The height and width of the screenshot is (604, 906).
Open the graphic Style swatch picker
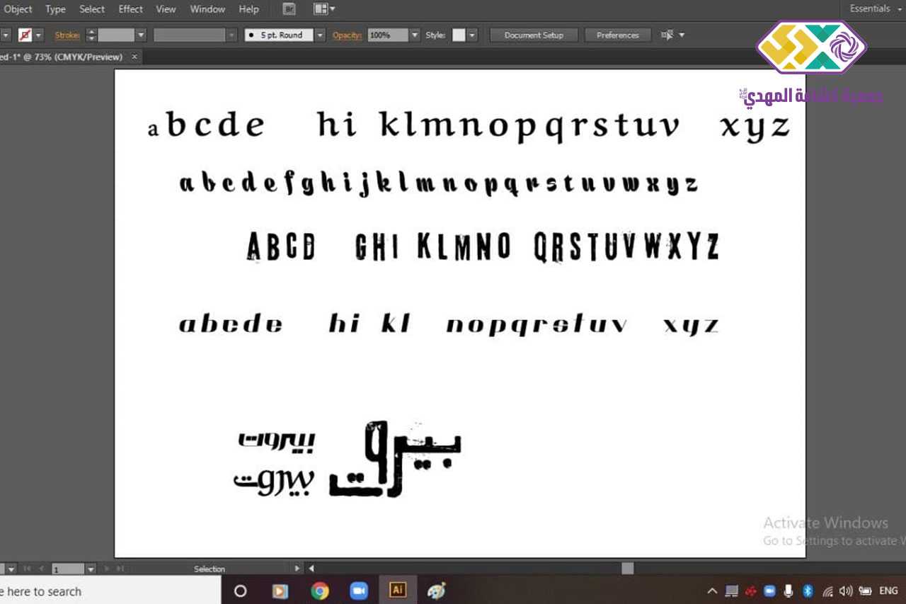coord(459,35)
